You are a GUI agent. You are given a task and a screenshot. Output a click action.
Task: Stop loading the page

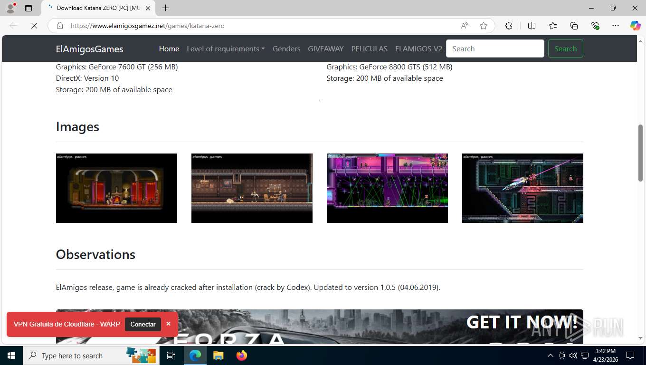tap(34, 26)
